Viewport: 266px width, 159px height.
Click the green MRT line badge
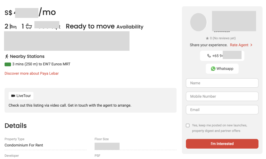(x=8, y=64)
